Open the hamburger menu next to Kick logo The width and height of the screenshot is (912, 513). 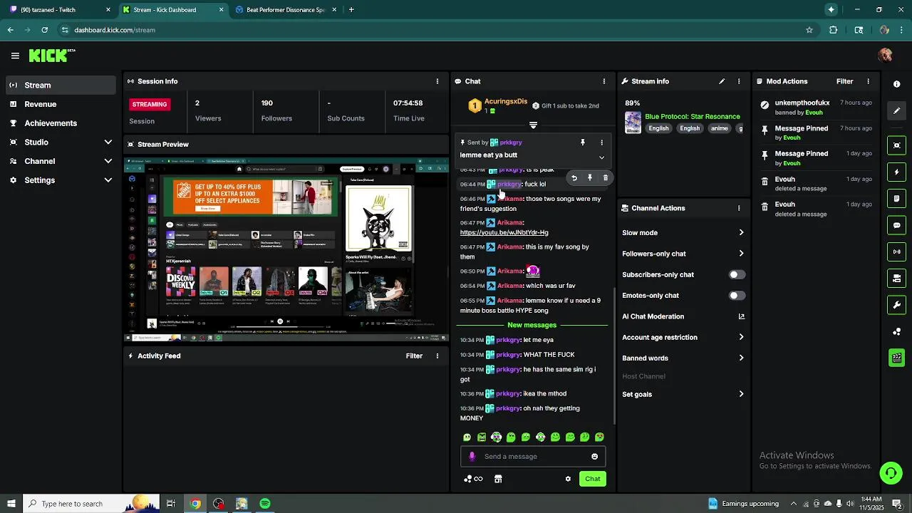15,56
